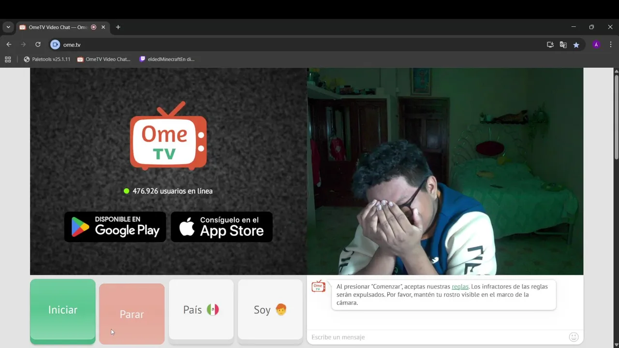Restore down the Chrome window
This screenshot has width=619, height=348.
pyautogui.click(x=591, y=27)
